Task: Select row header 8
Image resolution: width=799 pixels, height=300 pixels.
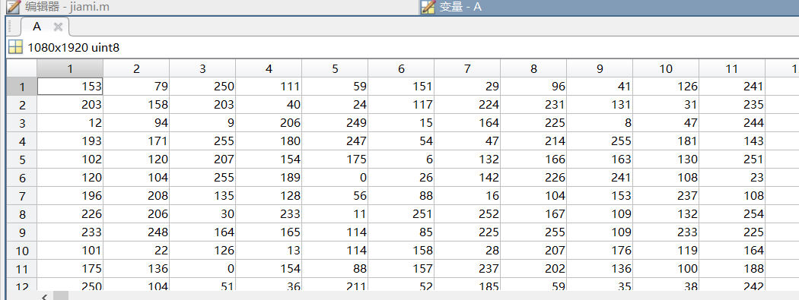Action: pos(22,214)
